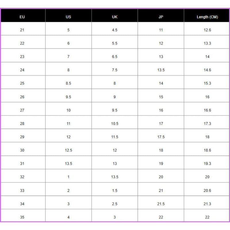Click the 21.3 length cell
Viewport: 230px width, 230px height.
click(x=207, y=204)
